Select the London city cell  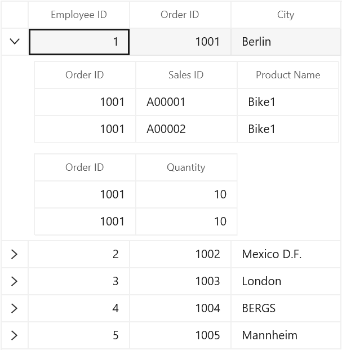(x=286, y=281)
